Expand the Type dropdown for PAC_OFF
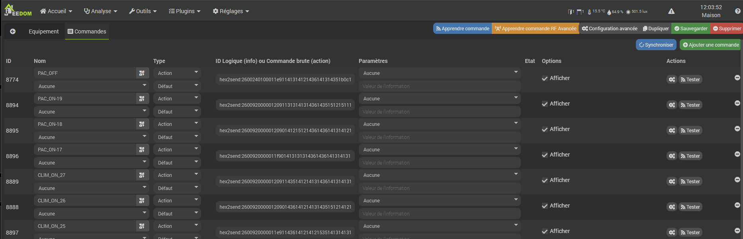 pyautogui.click(x=177, y=73)
